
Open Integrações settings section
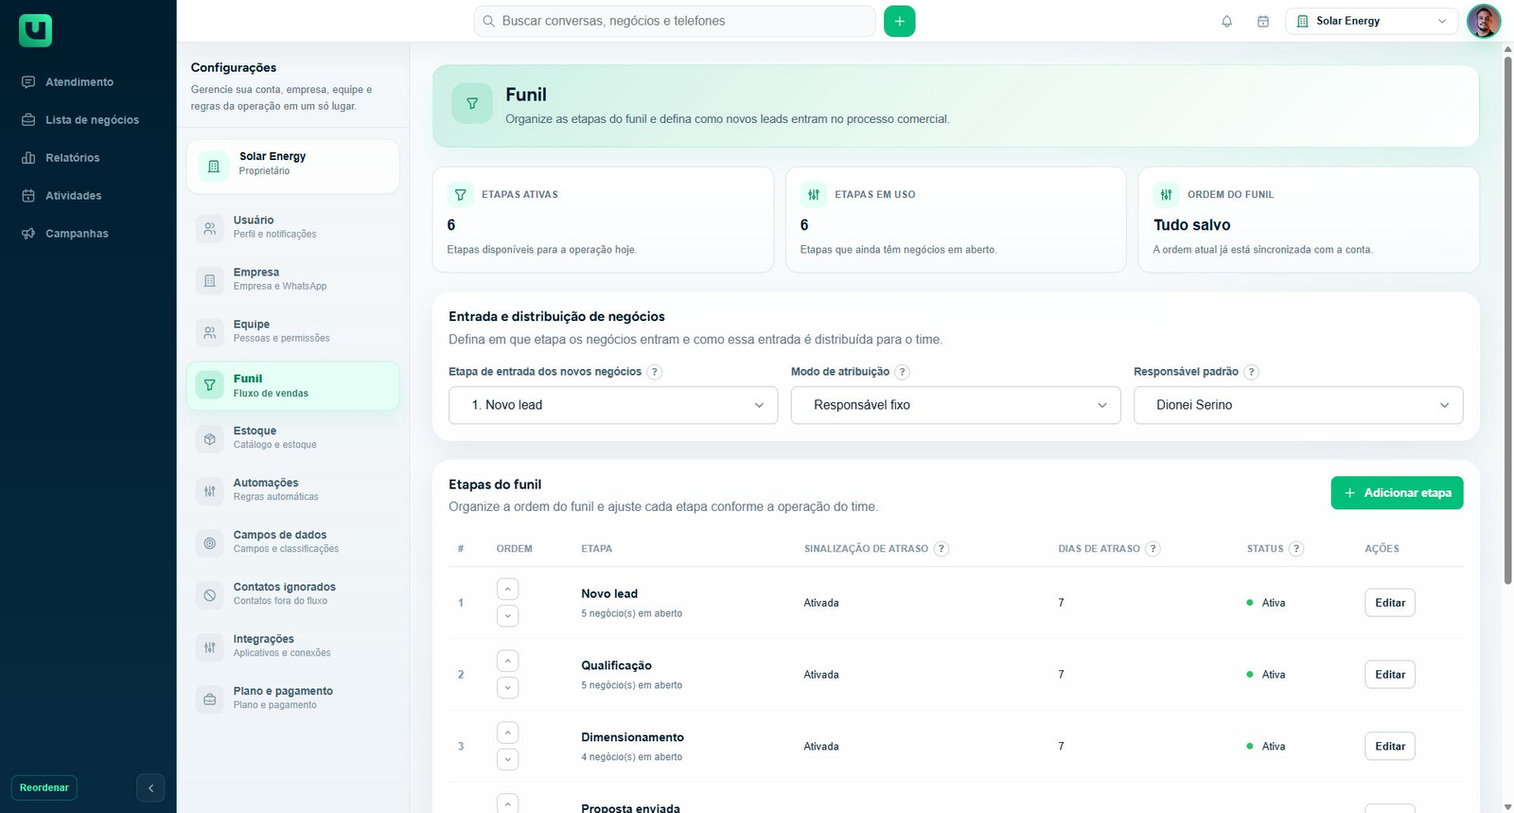point(292,645)
